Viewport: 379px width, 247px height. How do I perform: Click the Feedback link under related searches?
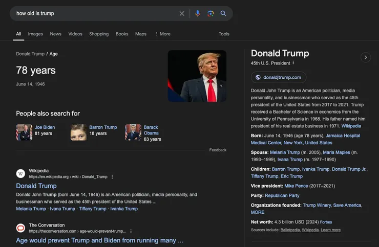218,150
